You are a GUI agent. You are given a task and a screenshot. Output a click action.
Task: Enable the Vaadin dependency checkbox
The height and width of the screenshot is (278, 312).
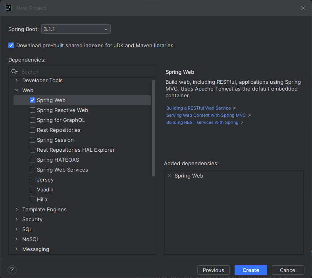(33, 189)
